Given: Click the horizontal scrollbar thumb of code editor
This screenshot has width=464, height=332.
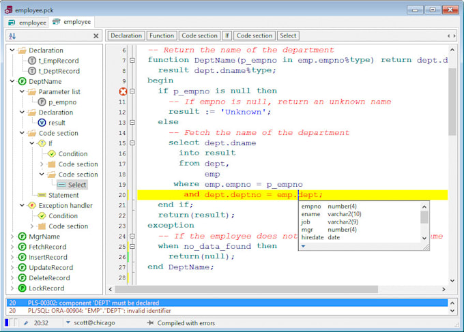Looking at the screenshot, I should pos(246,289).
